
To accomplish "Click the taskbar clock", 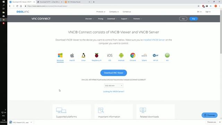I will tap(3, 121).
